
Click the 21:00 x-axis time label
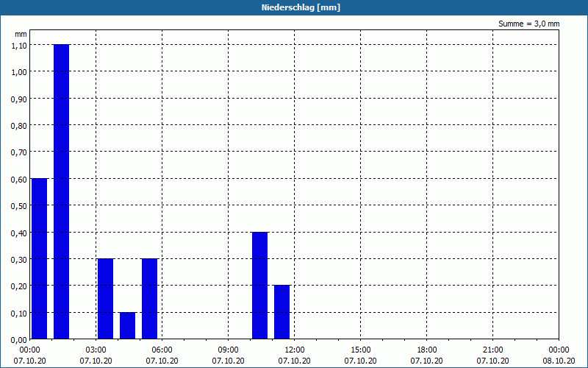click(x=492, y=350)
